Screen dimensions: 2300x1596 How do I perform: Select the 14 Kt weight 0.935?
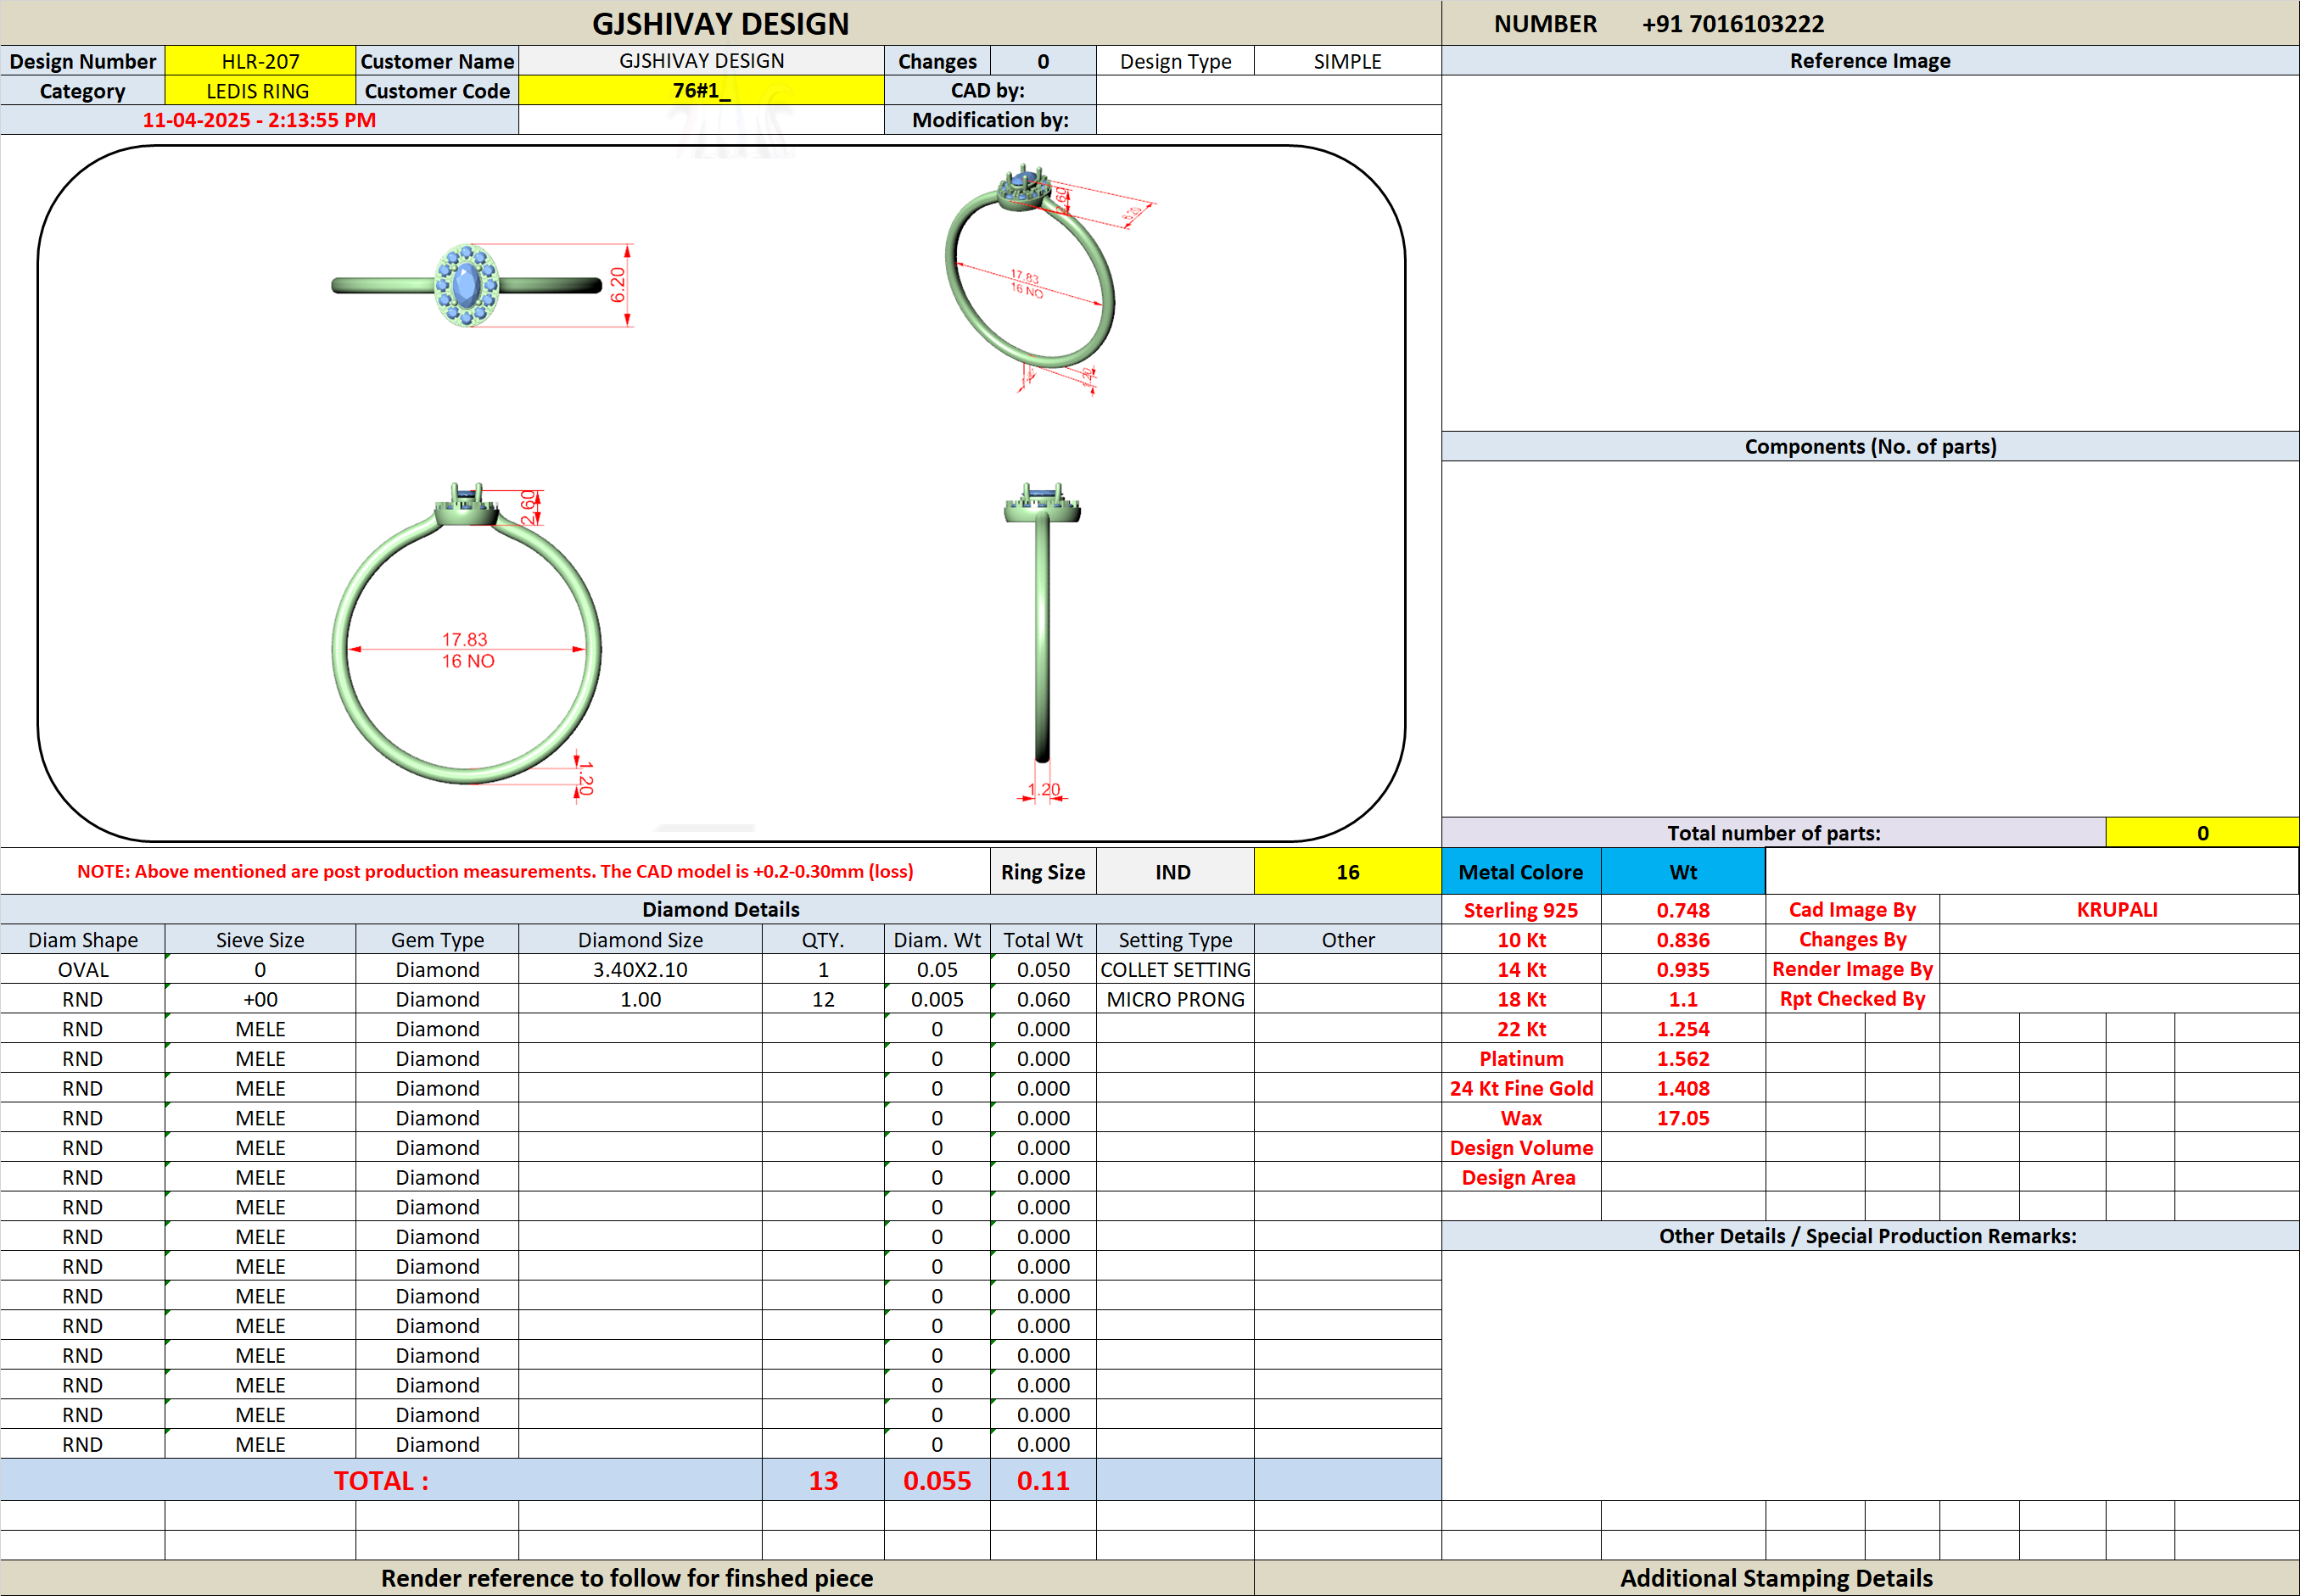click(x=1682, y=969)
